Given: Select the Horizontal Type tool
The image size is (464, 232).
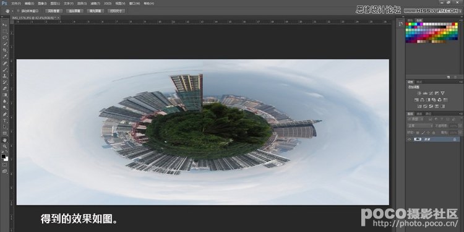Looking at the screenshot, I should (x=4, y=121).
